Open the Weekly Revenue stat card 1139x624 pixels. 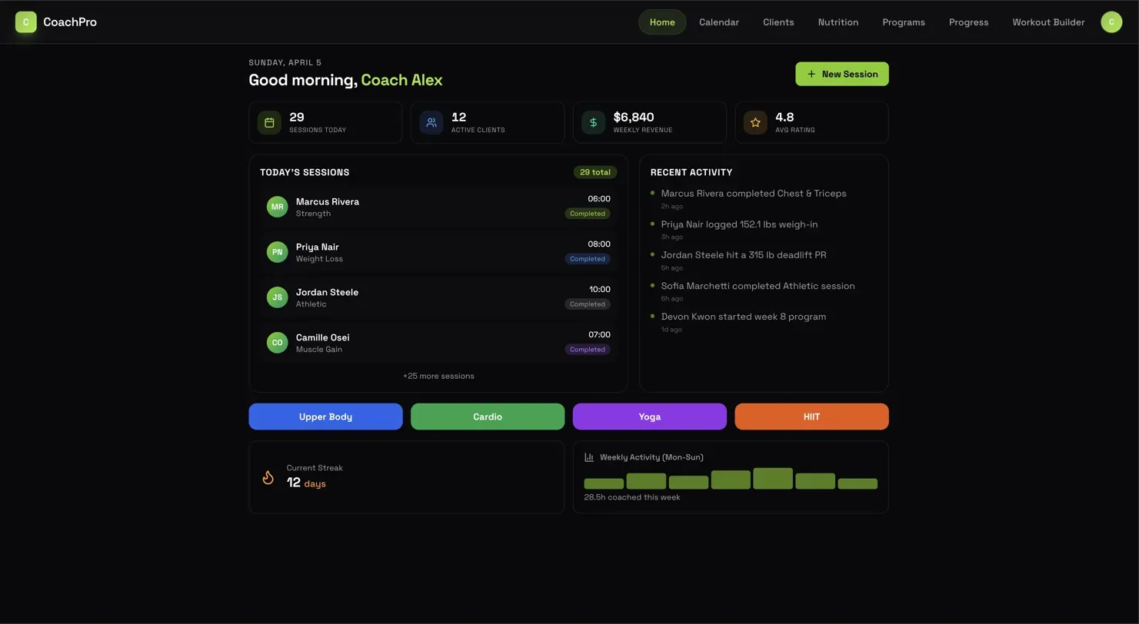point(650,122)
